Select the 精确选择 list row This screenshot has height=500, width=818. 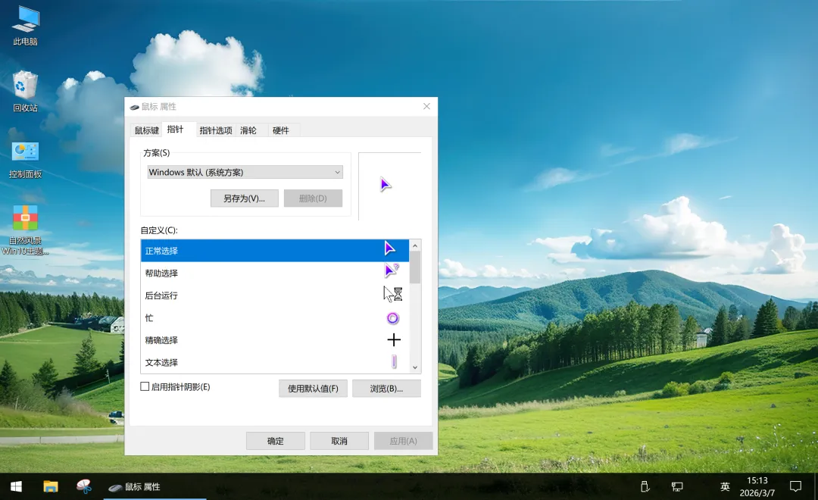[275, 340]
